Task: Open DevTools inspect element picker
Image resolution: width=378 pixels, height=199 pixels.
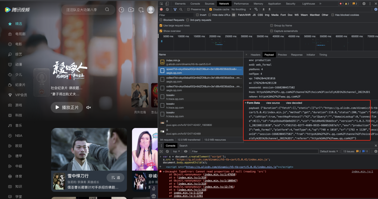Action: click(161, 3)
